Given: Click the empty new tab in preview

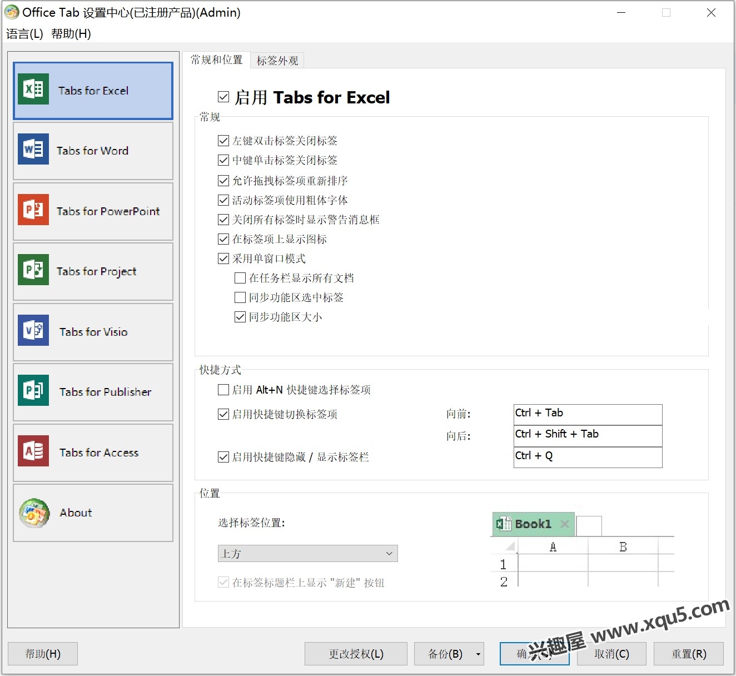Looking at the screenshot, I should [589, 526].
